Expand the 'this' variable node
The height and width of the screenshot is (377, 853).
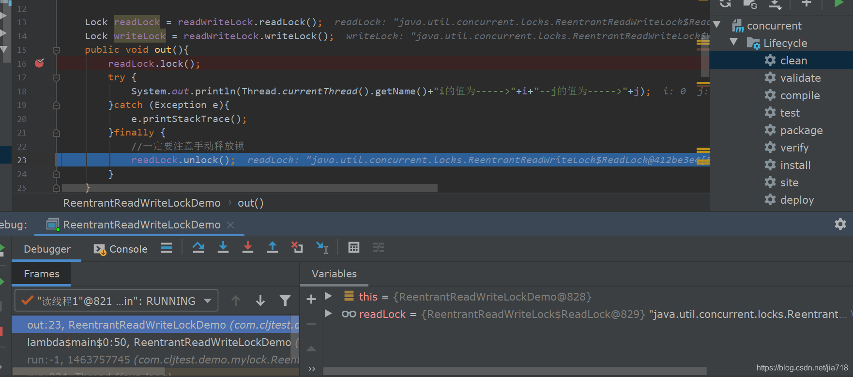click(x=328, y=296)
